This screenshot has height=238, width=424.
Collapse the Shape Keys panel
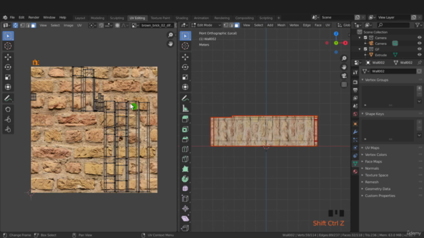coord(362,114)
